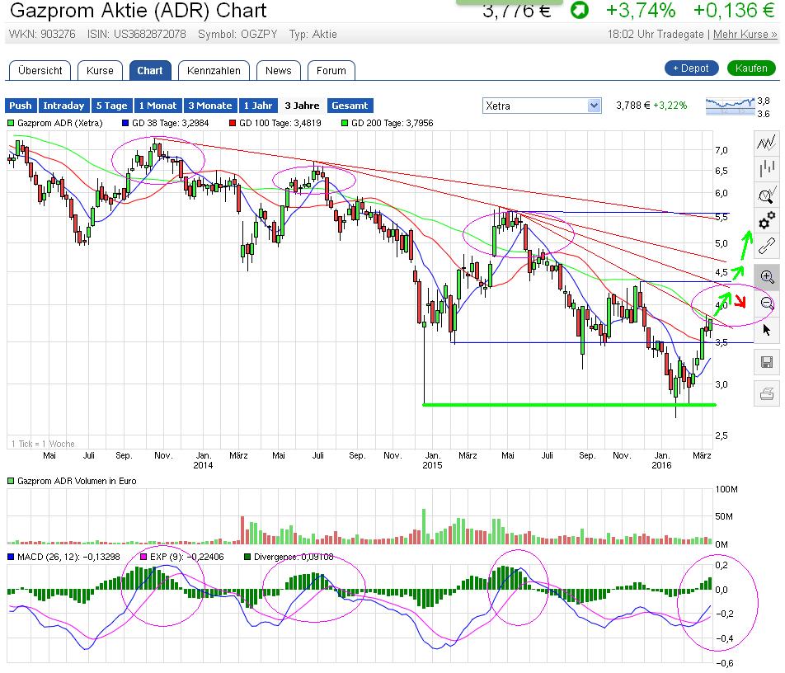Select the 3 Jahre time range

point(302,106)
